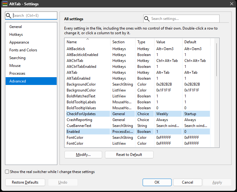Click the Reset to Default button
Image resolution: width=237 pixels, height=192 pixels.
point(129,155)
